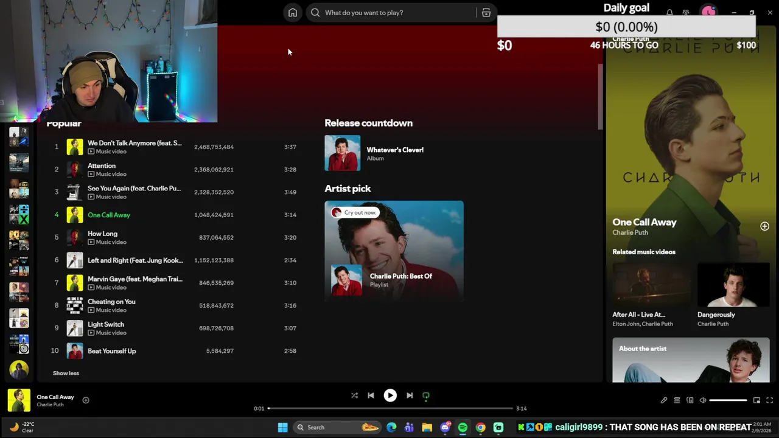Open the bottom circular avatar in library sidebar
The height and width of the screenshot is (438, 779).
[x=19, y=370]
